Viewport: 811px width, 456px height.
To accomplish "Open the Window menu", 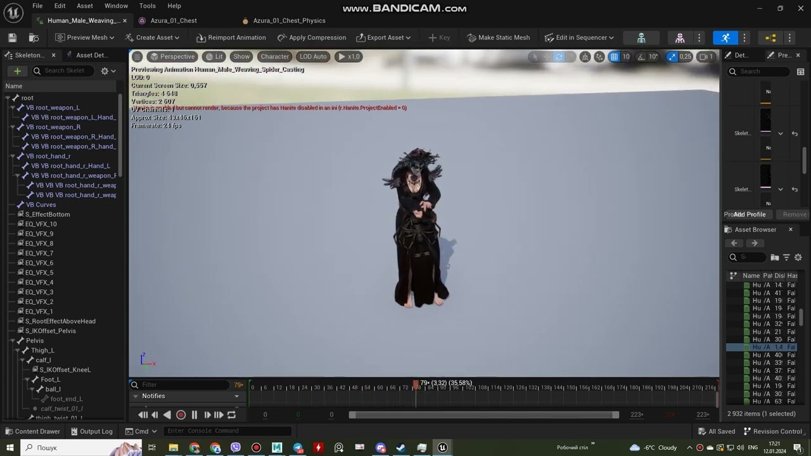I will pos(116,6).
